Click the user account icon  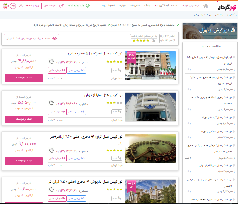[21, 5]
